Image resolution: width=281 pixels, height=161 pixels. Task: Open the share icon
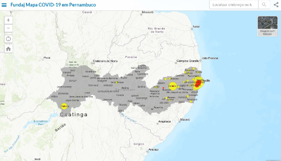276,5
